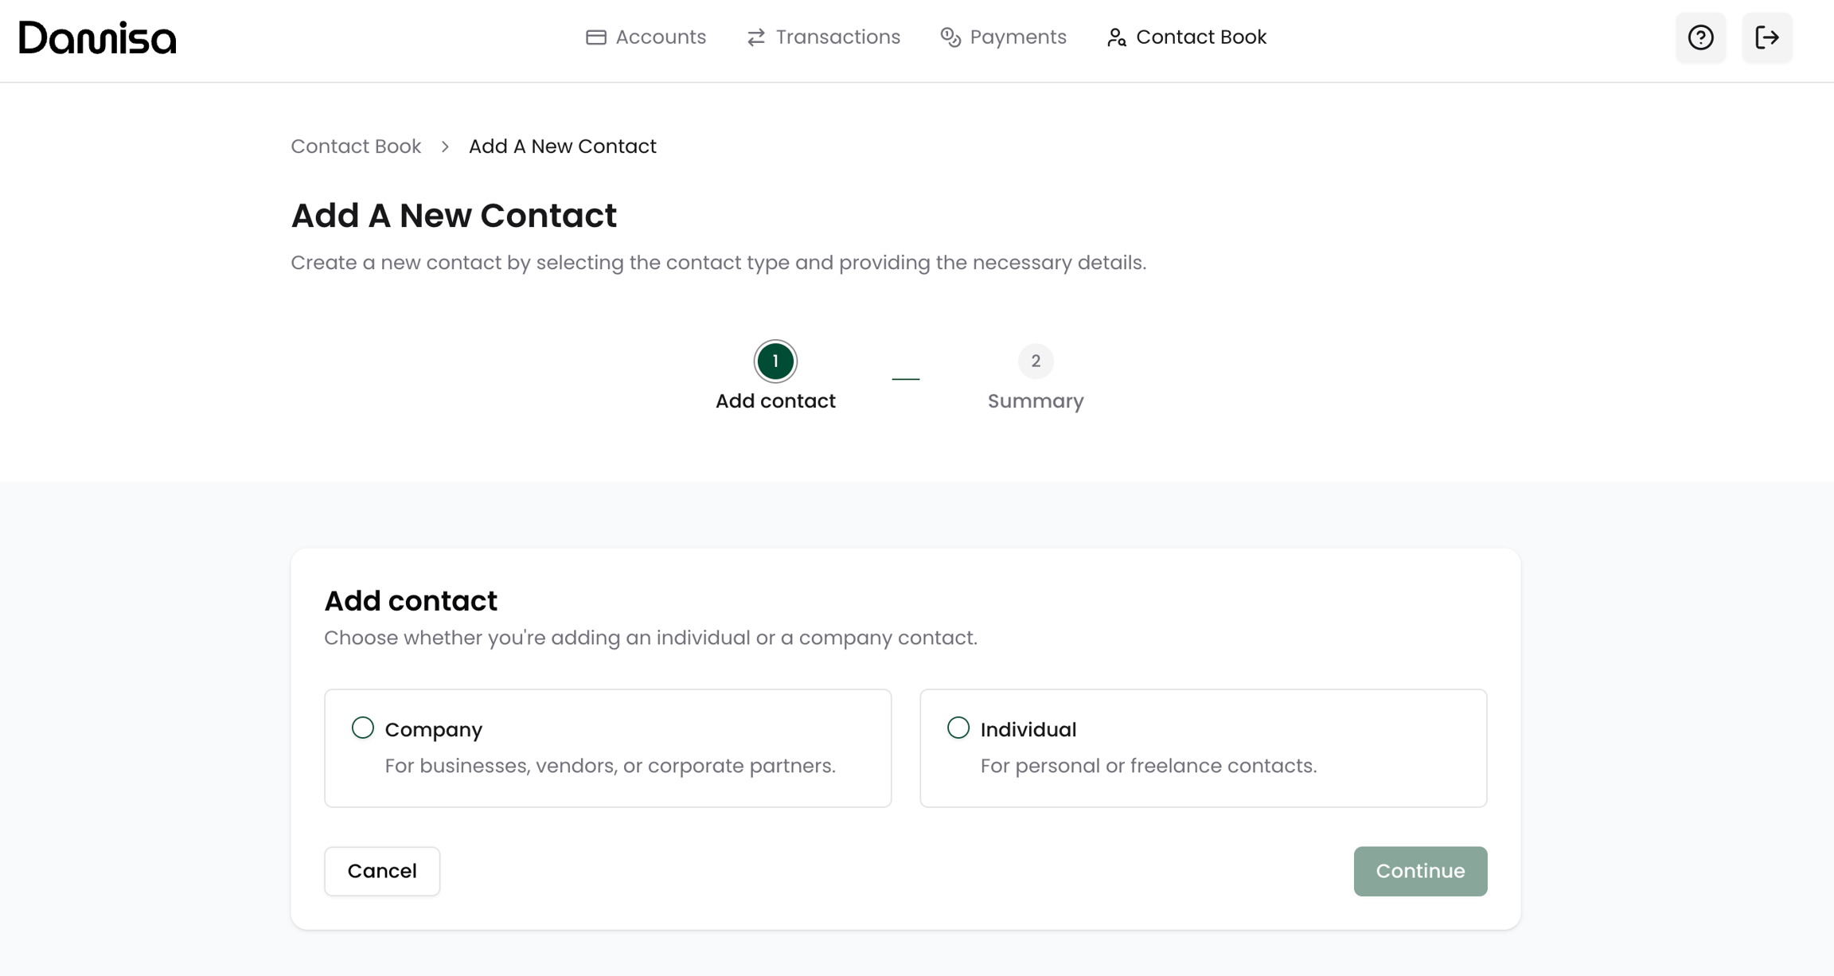
Task: Choose the Individual contact type card
Action: pyautogui.click(x=1203, y=748)
